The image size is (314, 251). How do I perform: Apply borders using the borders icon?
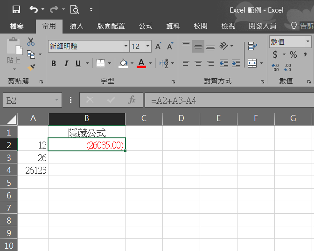click(x=100, y=63)
